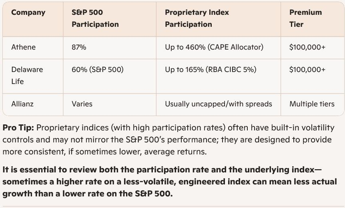Select the Delaware Life company cell
The width and height of the screenshot is (345, 208).
pos(27,75)
